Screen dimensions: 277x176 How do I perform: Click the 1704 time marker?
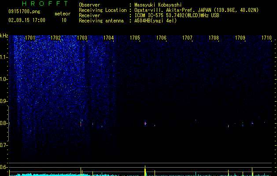pyautogui.click(x=108, y=38)
